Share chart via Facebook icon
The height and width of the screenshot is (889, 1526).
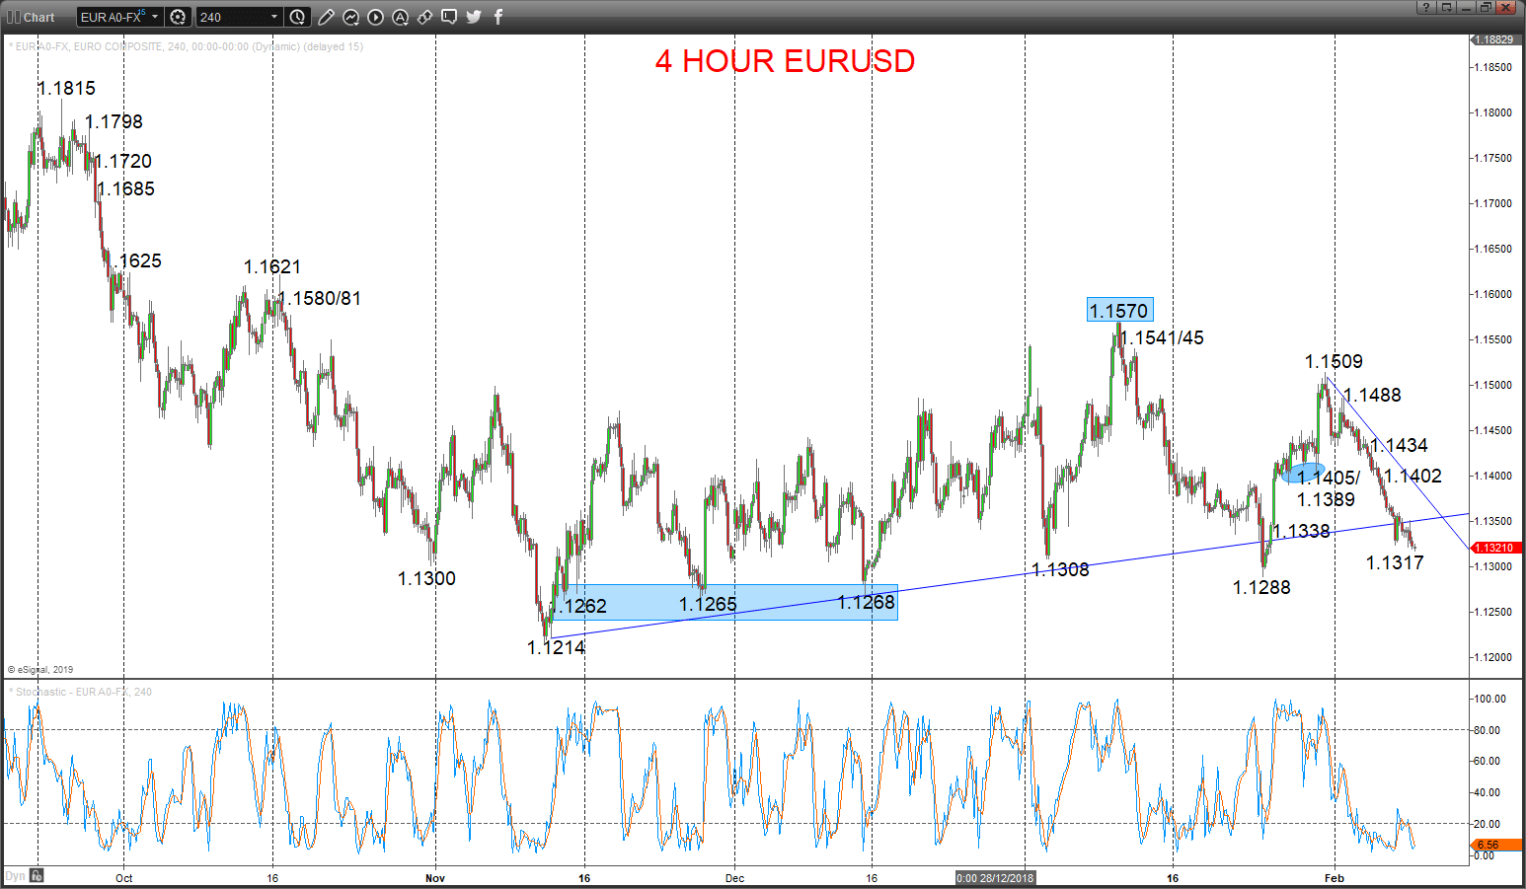(x=497, y=17)
